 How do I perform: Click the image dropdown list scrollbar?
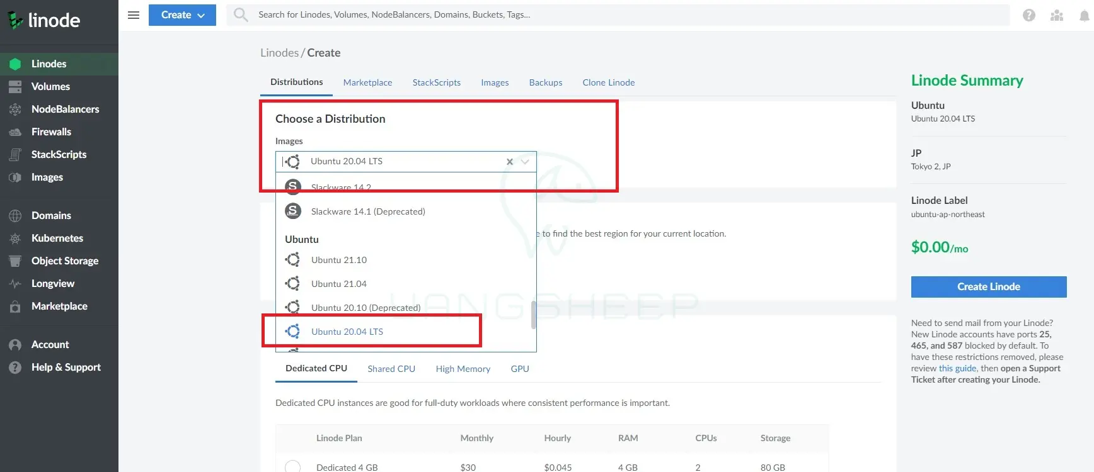534,315
